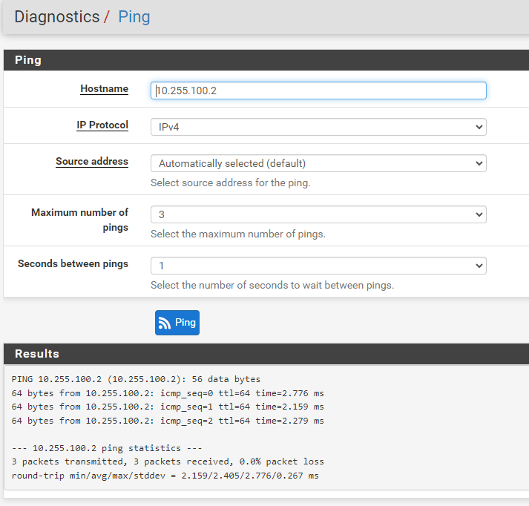Click the underlined Source address label
This screenshot has width=529, height=506.
pyautogui.click(x=92, y=162)
